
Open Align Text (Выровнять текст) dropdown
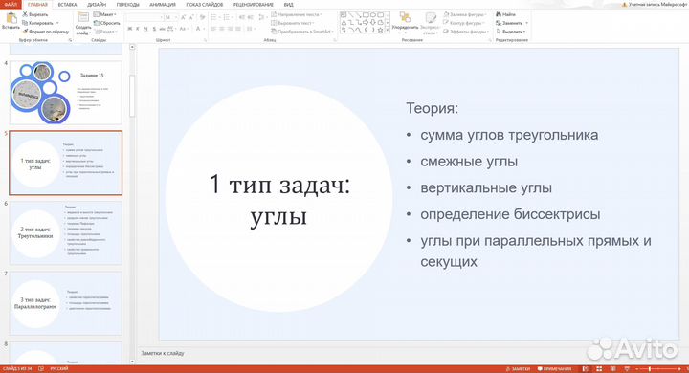(x=293, y=23)
